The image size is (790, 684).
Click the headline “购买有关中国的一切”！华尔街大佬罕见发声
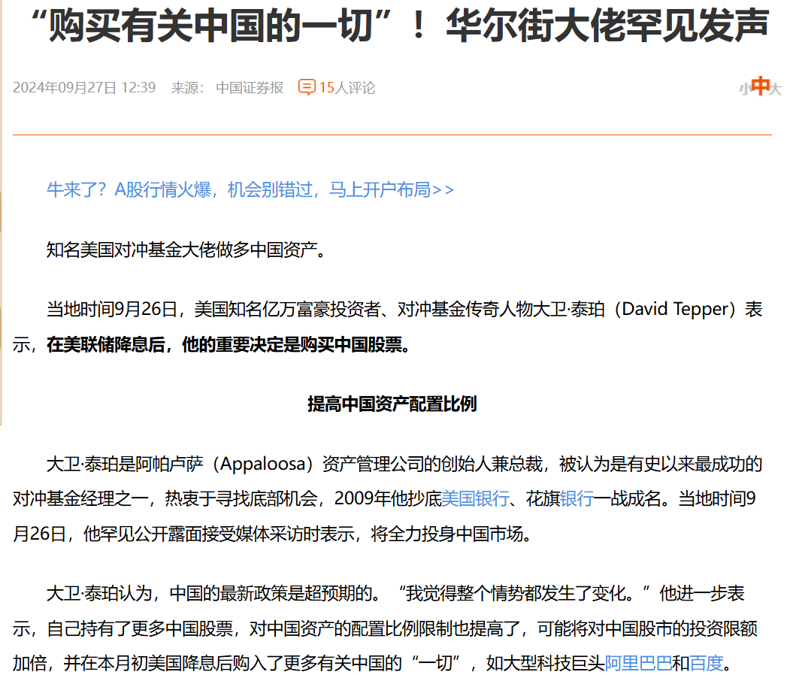coord(400,26)
